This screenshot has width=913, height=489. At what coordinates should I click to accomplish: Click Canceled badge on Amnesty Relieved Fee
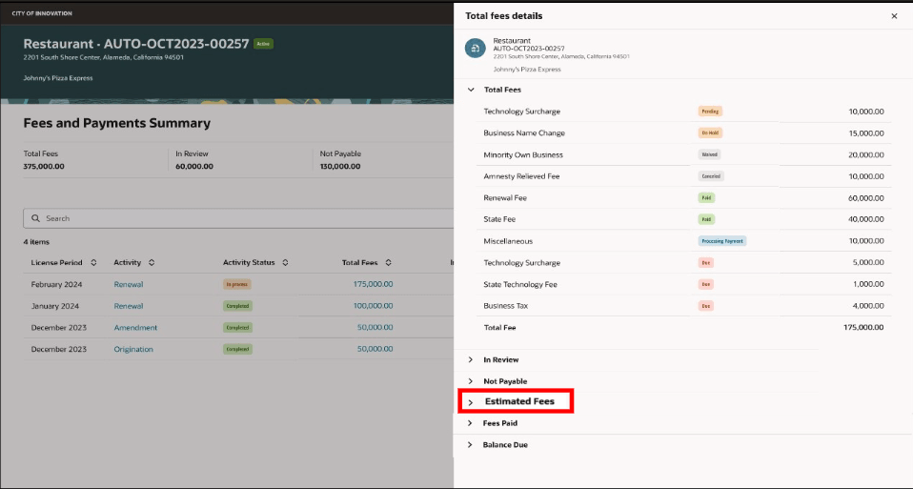[711, 176]
